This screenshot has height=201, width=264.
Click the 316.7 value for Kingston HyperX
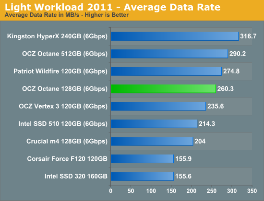(x=248, y=36)
